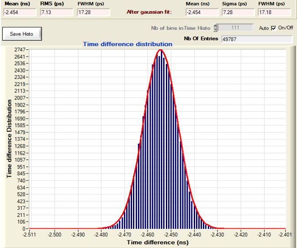The width and height of the screenshot is (297, 248).
Task: Increment the number of bins spinner
Action: pos(216,26)
